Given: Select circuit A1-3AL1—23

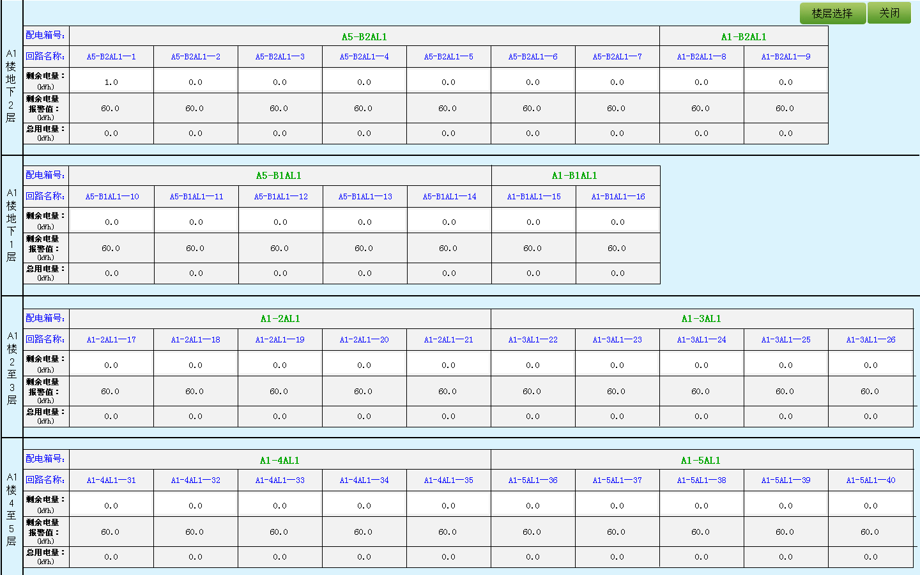Looking at the screenshot, I should click(617, 340).
